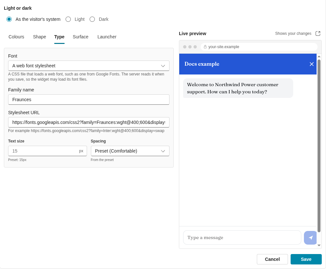Switch to the Colours tab
This screenshot has width=326, height=269.
point(17,37)
